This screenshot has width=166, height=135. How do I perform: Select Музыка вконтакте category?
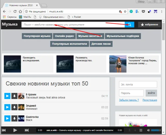(x=90, y=36)
